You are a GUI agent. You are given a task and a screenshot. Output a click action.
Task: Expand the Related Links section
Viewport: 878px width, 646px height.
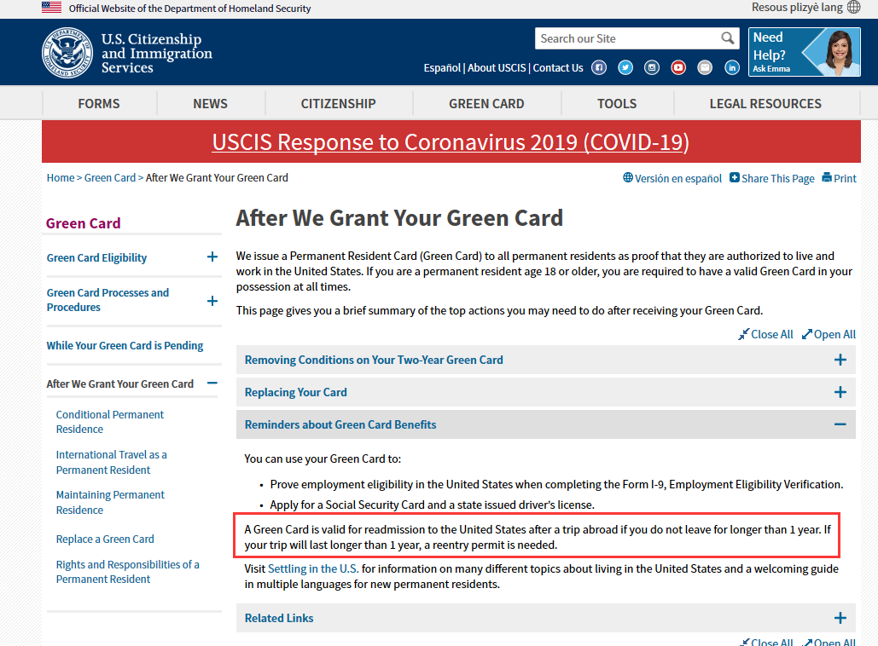point(546,618)
